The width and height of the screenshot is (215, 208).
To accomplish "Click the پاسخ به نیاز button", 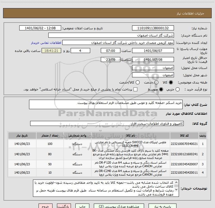I will 162,206.
